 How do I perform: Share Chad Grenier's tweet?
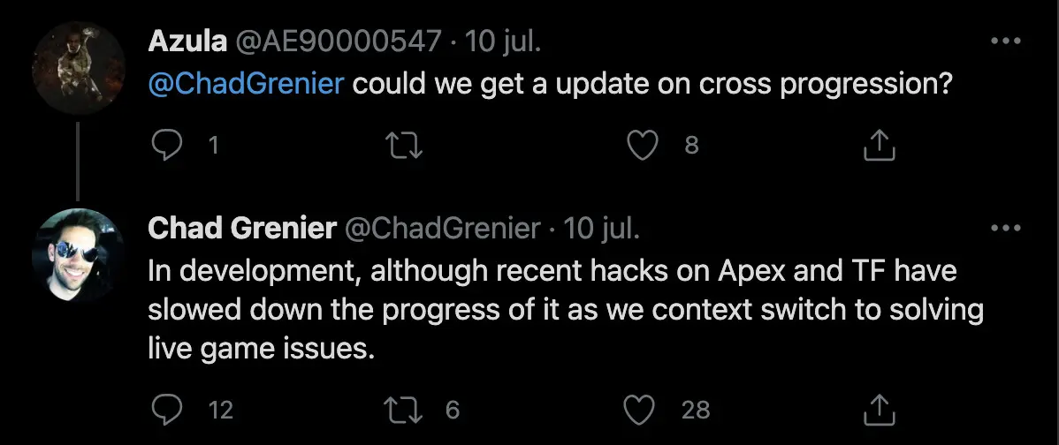[880, 410]
